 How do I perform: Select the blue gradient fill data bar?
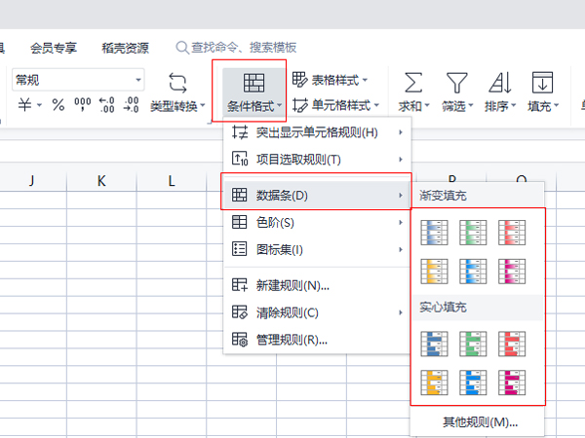tap(434, 232)
